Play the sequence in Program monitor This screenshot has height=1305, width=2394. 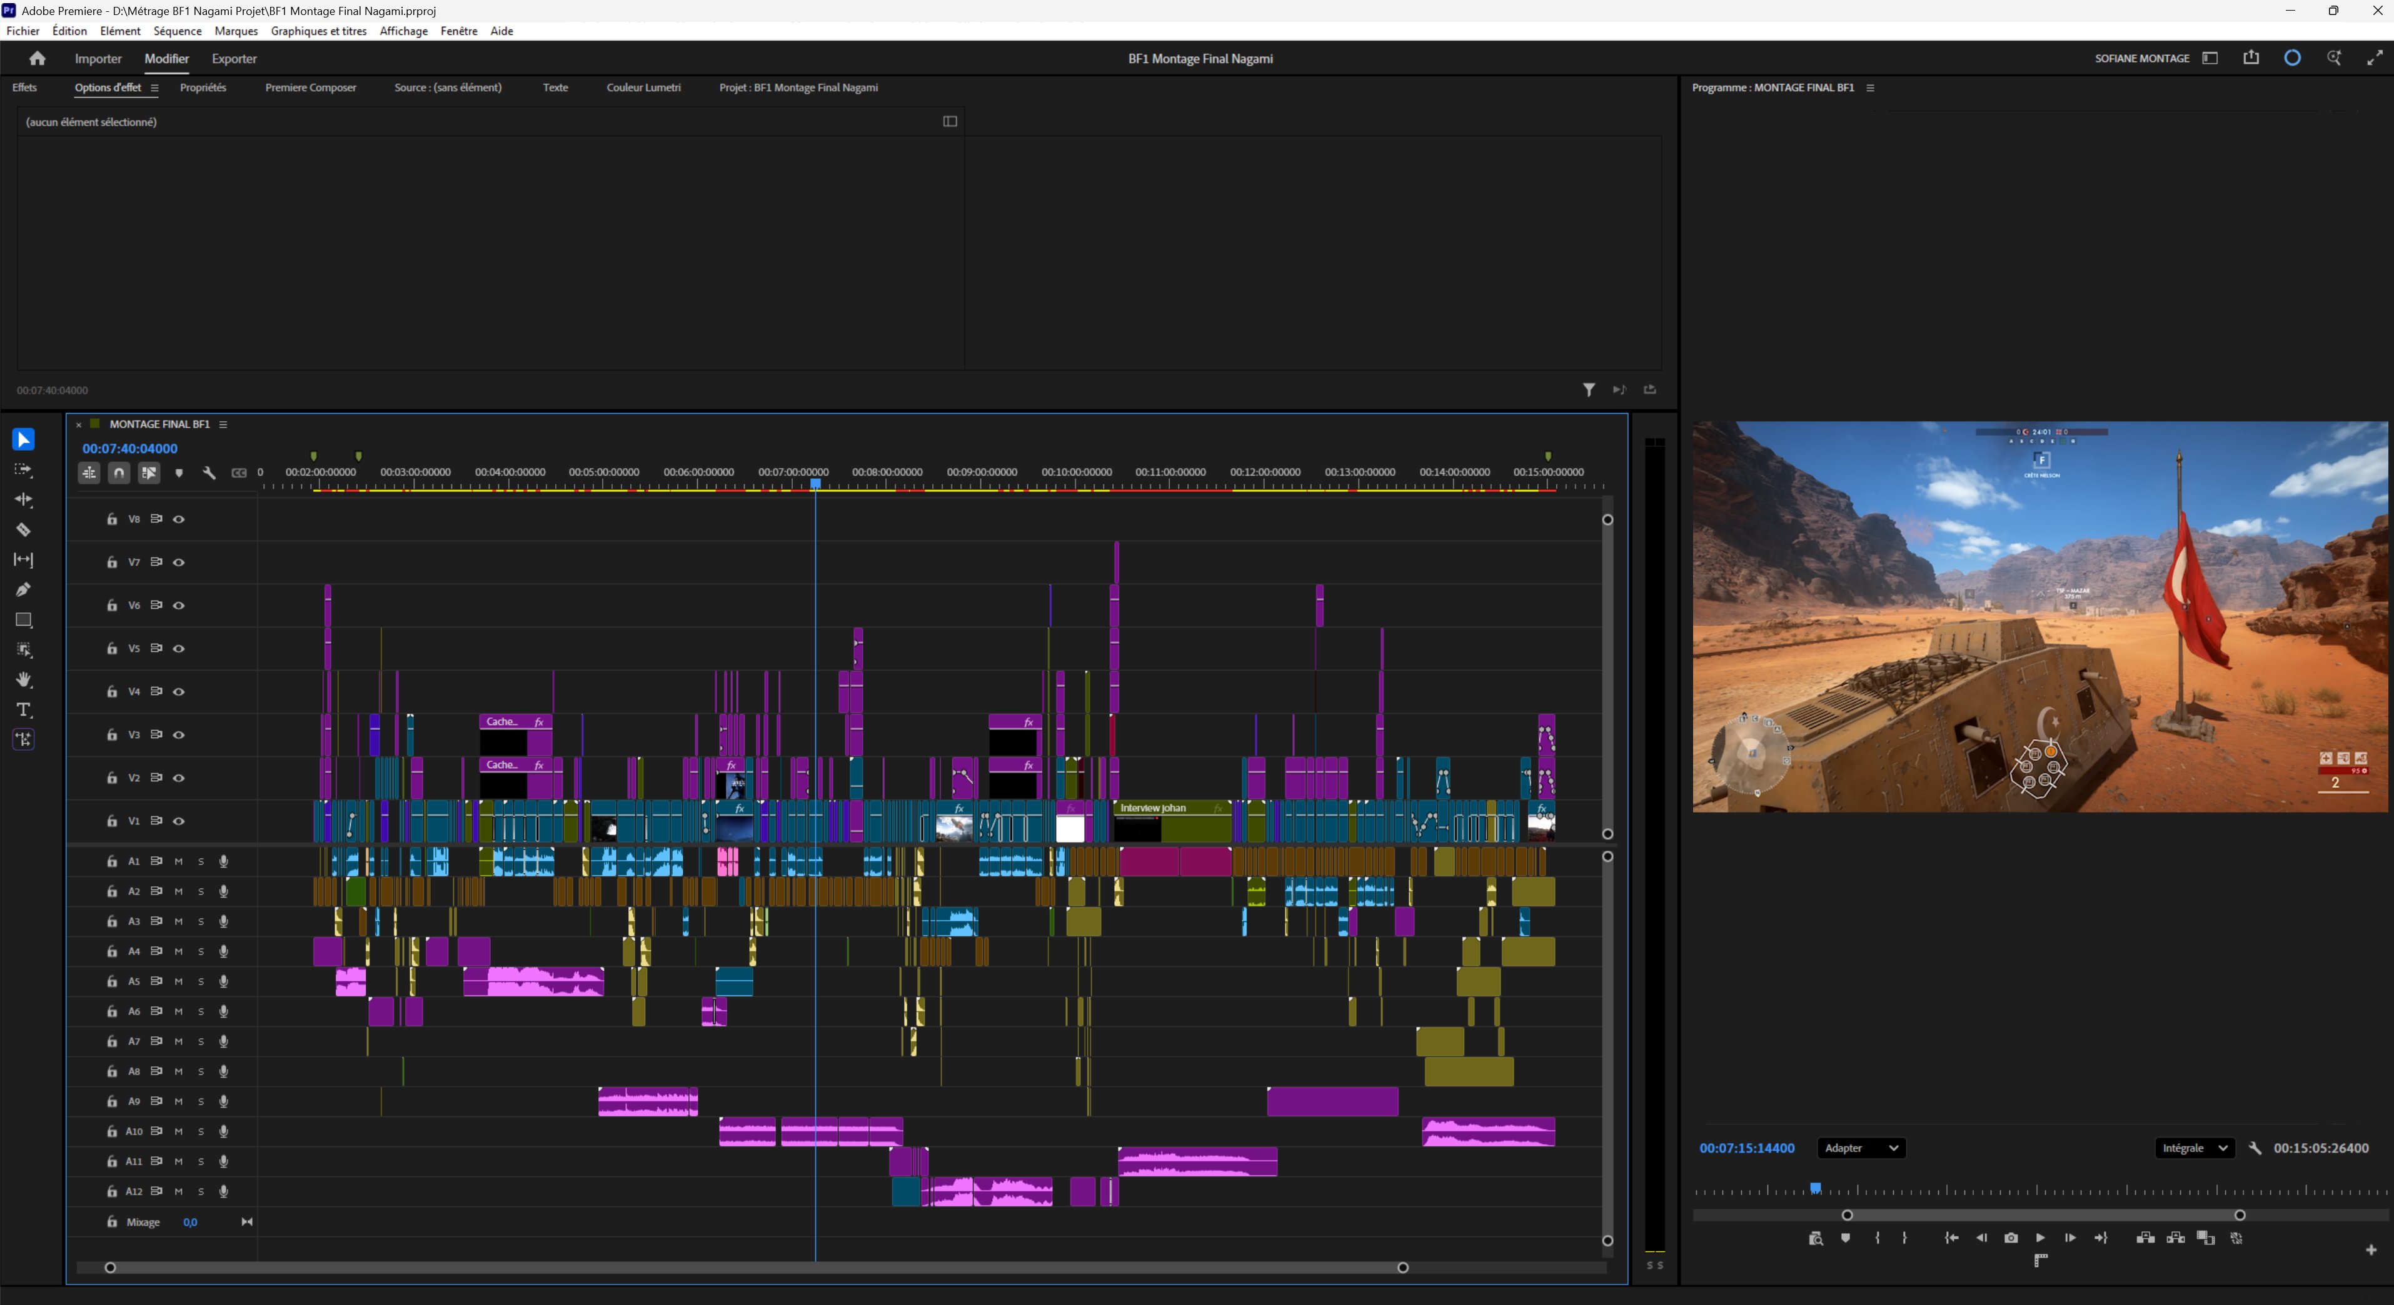2040,1238
